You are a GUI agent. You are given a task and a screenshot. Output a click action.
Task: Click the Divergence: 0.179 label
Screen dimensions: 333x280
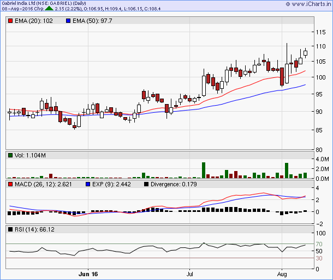click(174, 184)
